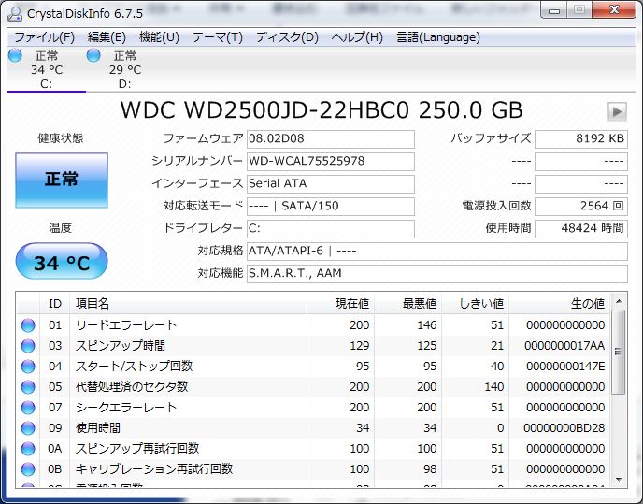The width and height of the screenshot is (643, 504).
Task: Click the ファームウェア field 08.02D08
Action: (331, 138)
